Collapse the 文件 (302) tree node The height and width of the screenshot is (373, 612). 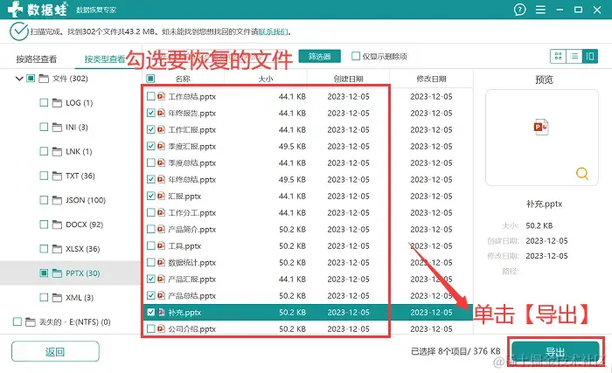(18, 79)
